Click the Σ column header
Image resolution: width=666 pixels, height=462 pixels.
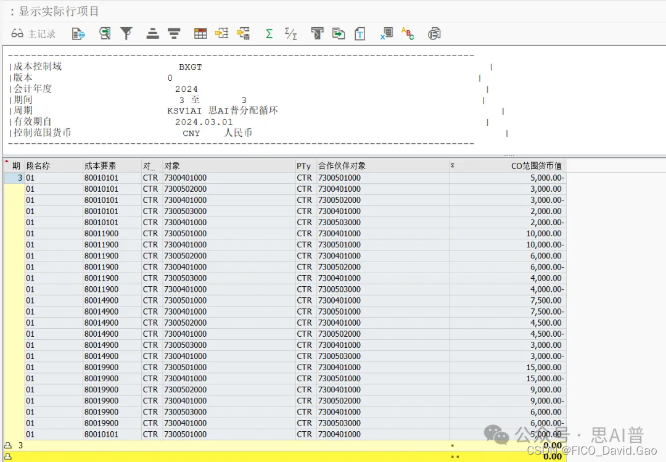453,165
